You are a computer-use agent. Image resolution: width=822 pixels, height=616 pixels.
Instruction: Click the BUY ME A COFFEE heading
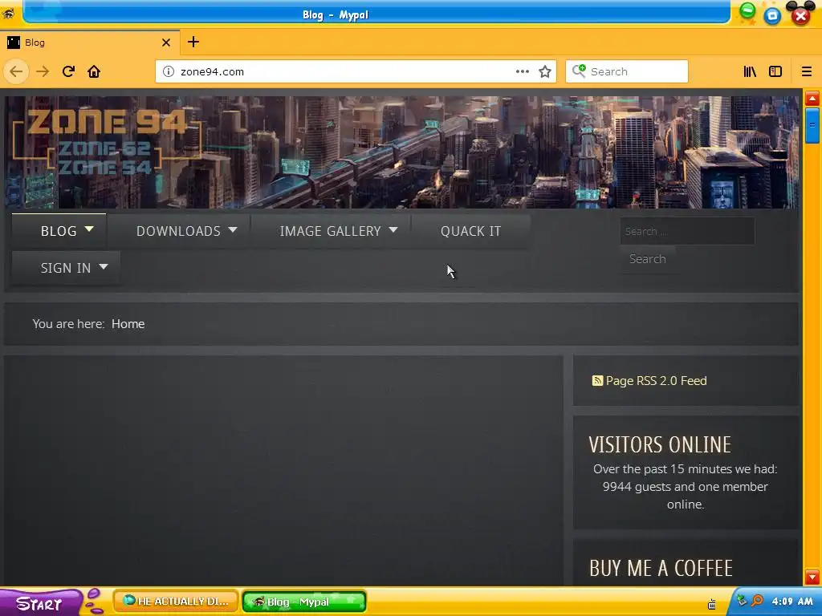coord(661,569)
